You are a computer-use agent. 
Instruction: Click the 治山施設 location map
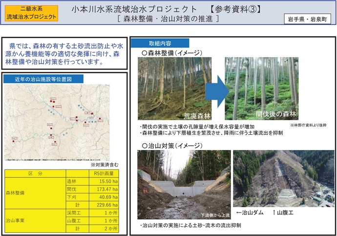(64, 124)
